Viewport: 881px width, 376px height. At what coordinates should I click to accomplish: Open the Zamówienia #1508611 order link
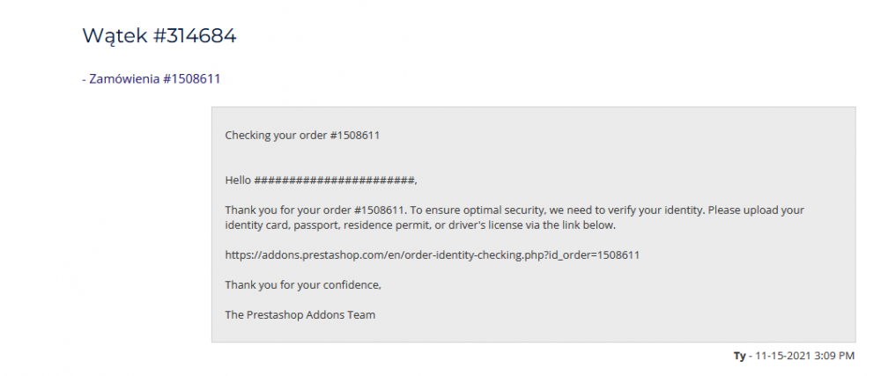[x=151, y=79]
